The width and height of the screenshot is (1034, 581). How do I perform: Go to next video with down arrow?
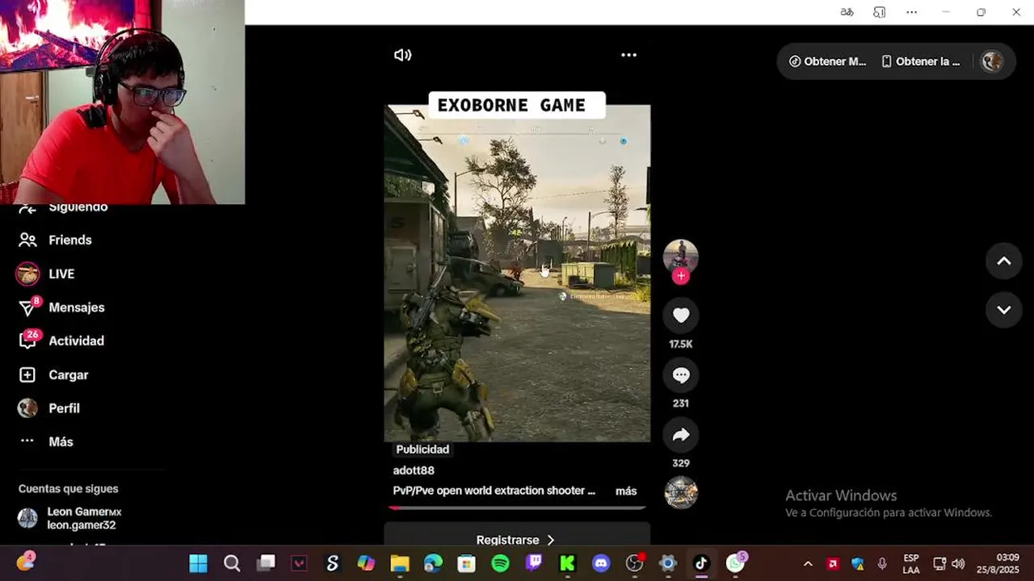pyautogui.click(x=1003, y=310)
